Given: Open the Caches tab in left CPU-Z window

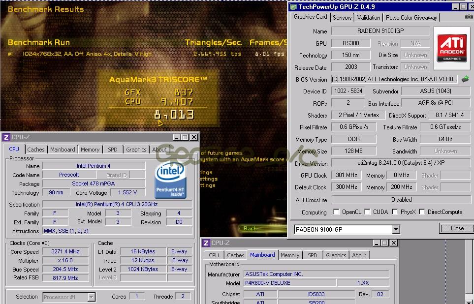Looking at the screenshot, I should (x=35, y=150).
